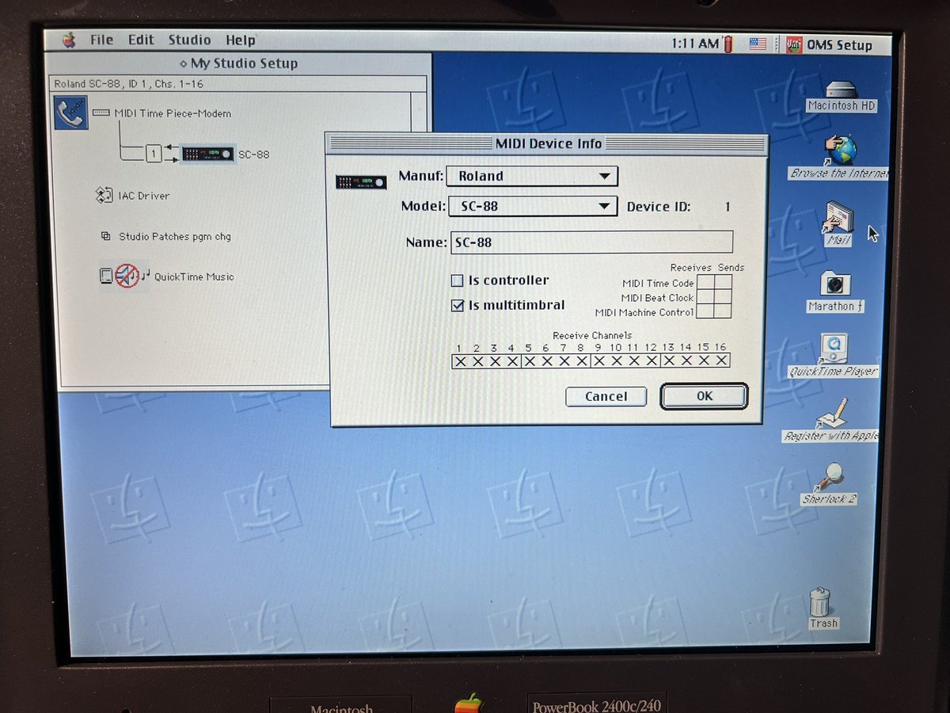Confirm the dialog with OK
The width and height of the screenshot is (950, 713).
[705, 397]
